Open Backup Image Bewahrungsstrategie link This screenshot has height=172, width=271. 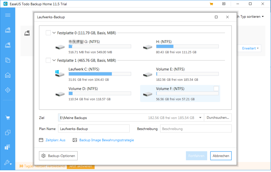point(107,140)
